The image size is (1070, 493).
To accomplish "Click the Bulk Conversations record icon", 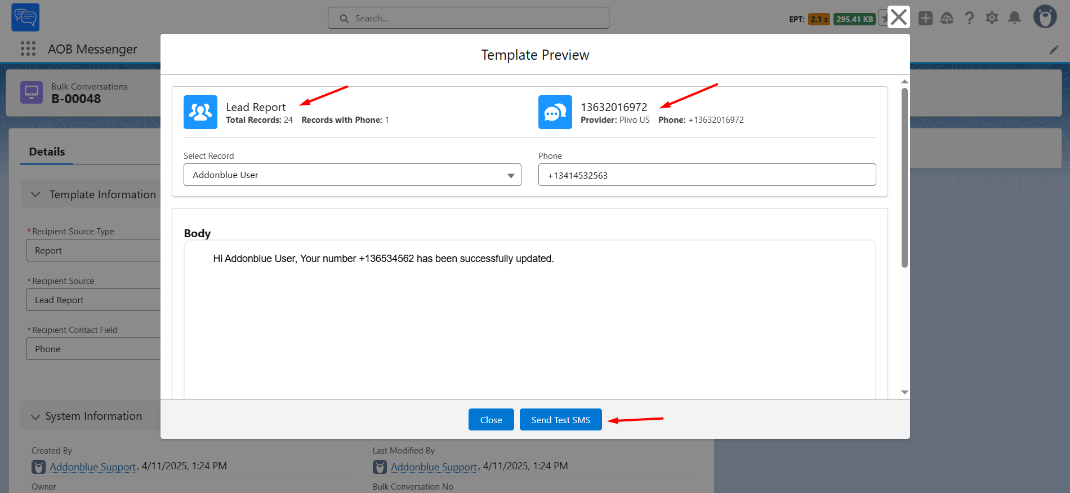I will click(x=32, y=92).
